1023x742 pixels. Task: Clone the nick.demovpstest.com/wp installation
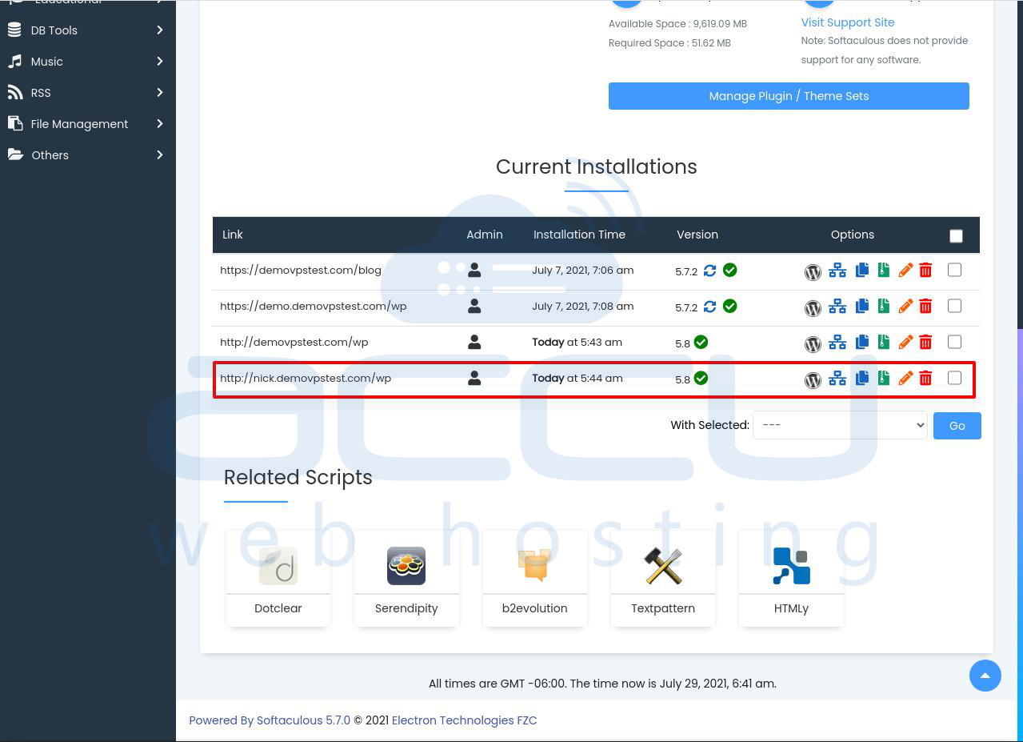tap(861, 379)
